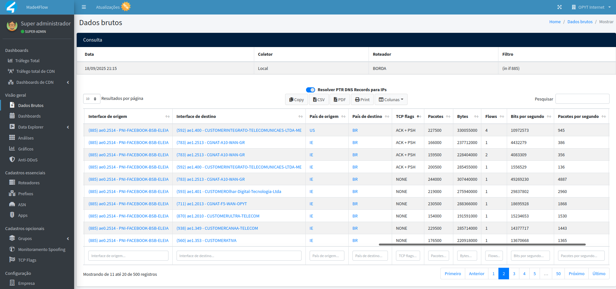Open results per page selector
Screen dimensions: 616x289
click(92, 99)
